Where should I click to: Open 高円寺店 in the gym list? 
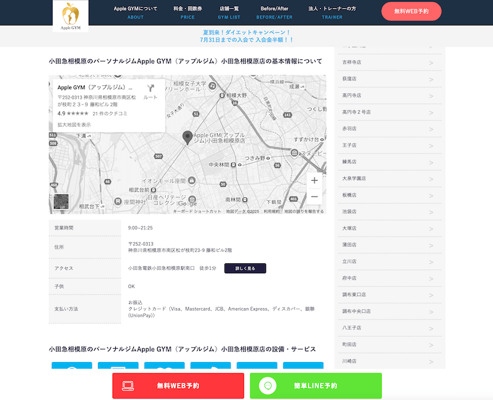(390, 96)
